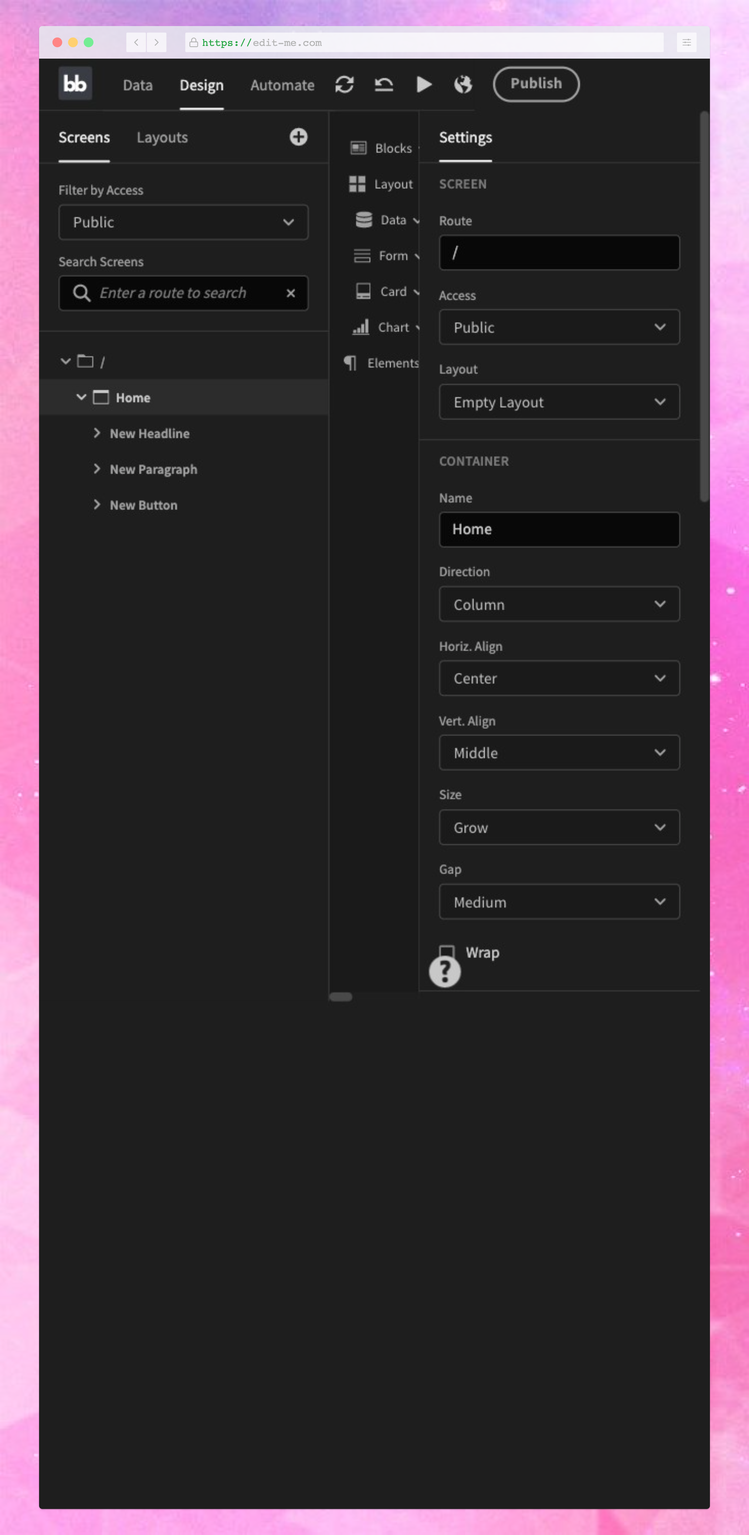Open the Direction Column dropdown
This screenshot has width=749, height=1535.
coord(559,604)
